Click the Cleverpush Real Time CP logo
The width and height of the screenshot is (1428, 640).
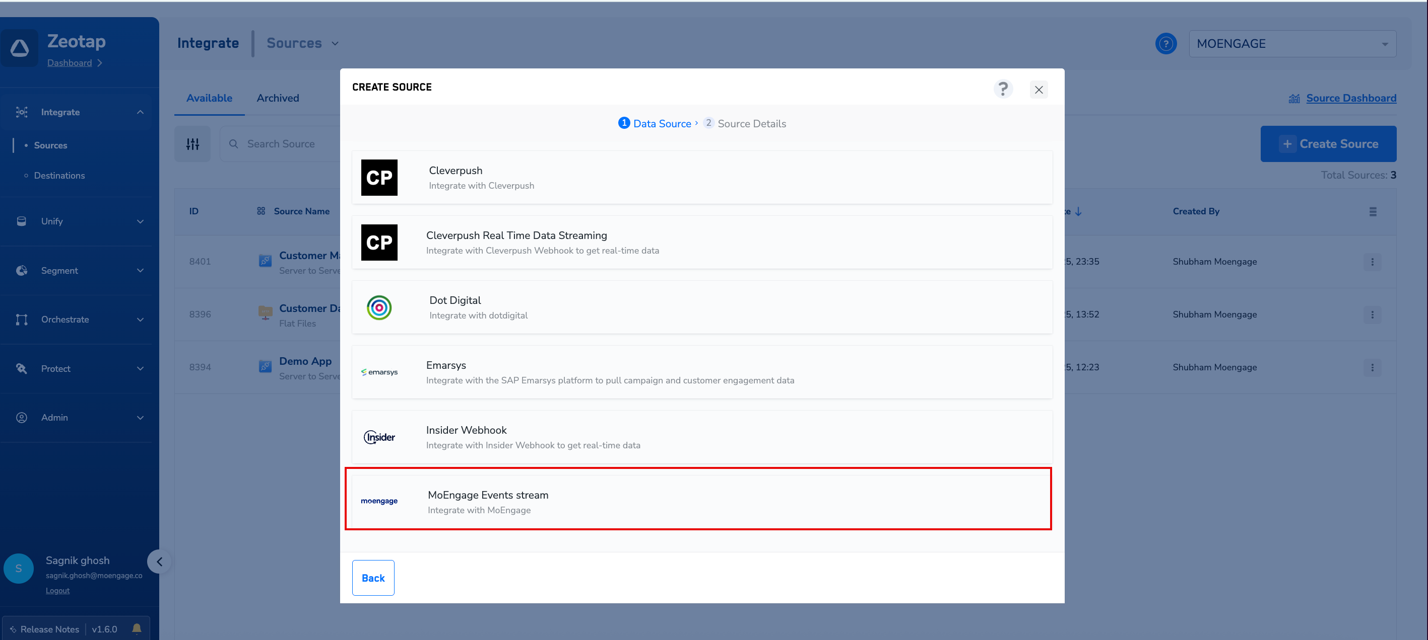click(379, 243)
